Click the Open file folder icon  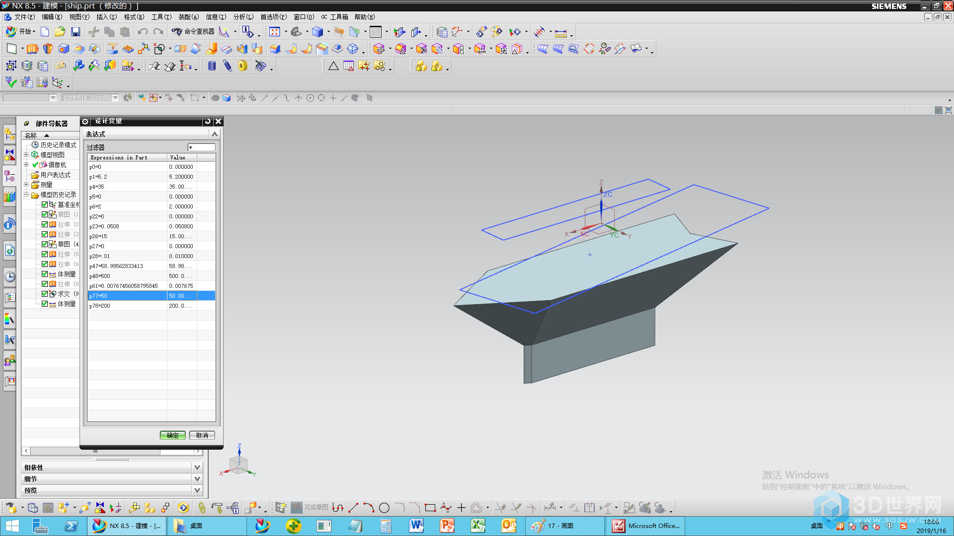point(60,32)
